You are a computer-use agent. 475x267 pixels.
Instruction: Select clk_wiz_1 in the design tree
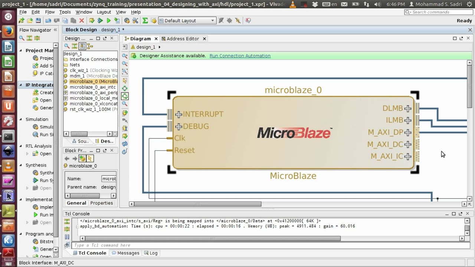79,70
